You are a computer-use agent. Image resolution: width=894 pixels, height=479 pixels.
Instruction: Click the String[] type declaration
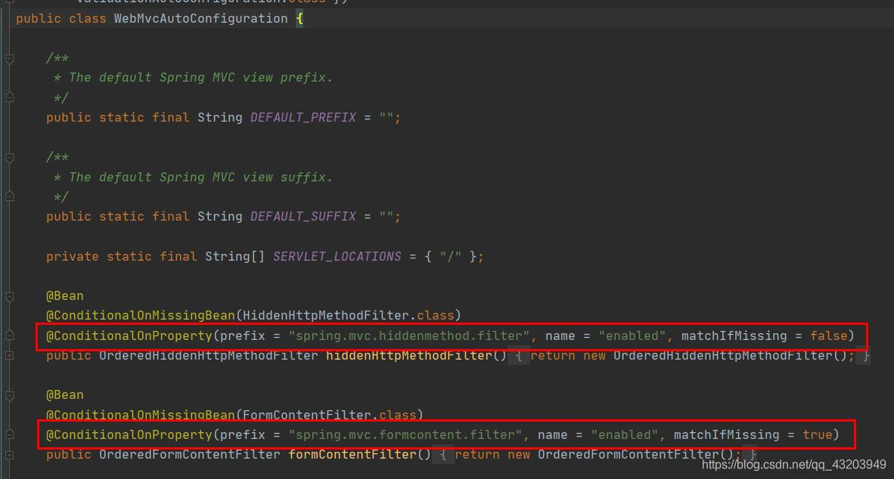click(x=235, y=257)
